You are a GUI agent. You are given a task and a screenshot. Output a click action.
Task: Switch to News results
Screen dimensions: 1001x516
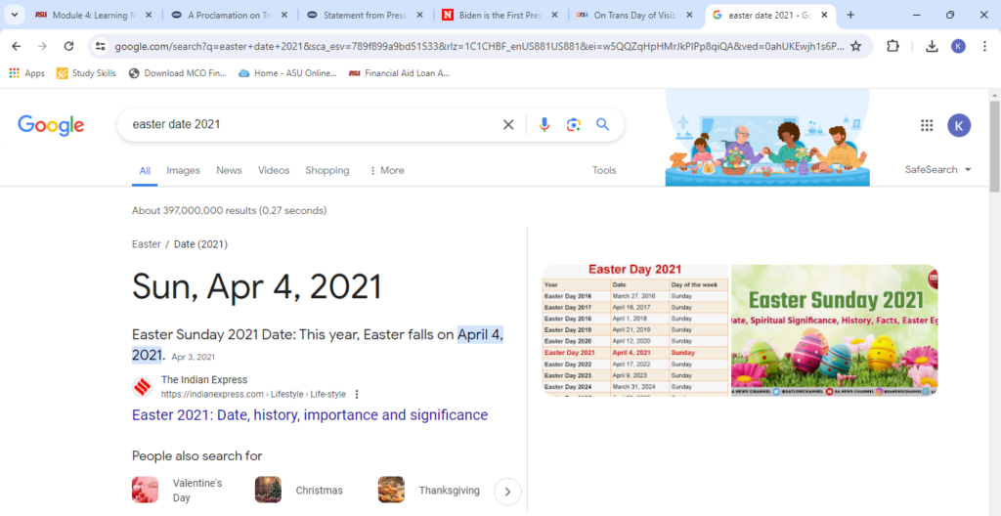(x=229, y=170)
